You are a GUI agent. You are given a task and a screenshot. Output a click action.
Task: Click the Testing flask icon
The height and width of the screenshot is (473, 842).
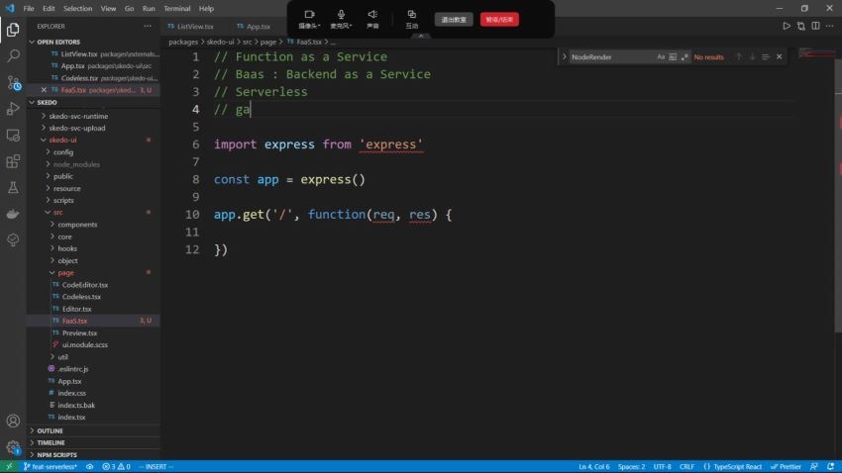pos(13,187)
